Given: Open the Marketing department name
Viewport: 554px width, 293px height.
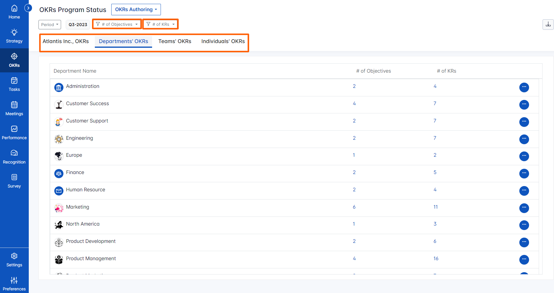Looking at the screenshot, I should tap(78, 207).
